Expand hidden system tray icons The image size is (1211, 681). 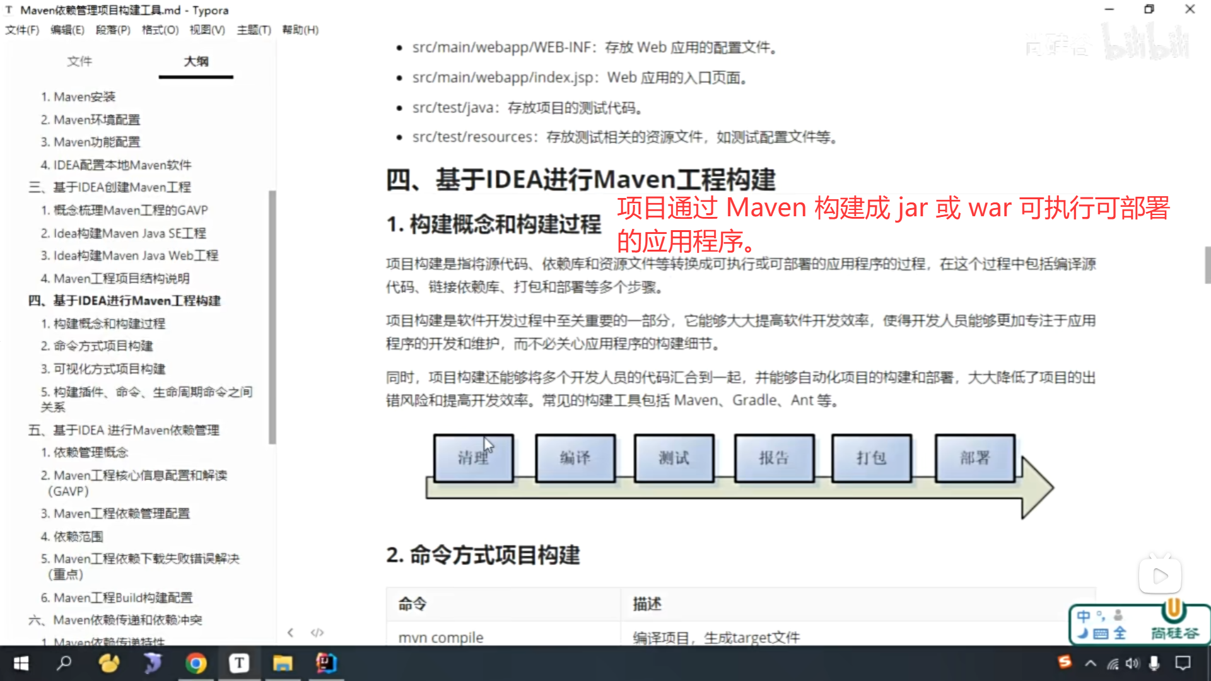(x=1091, y=663)
